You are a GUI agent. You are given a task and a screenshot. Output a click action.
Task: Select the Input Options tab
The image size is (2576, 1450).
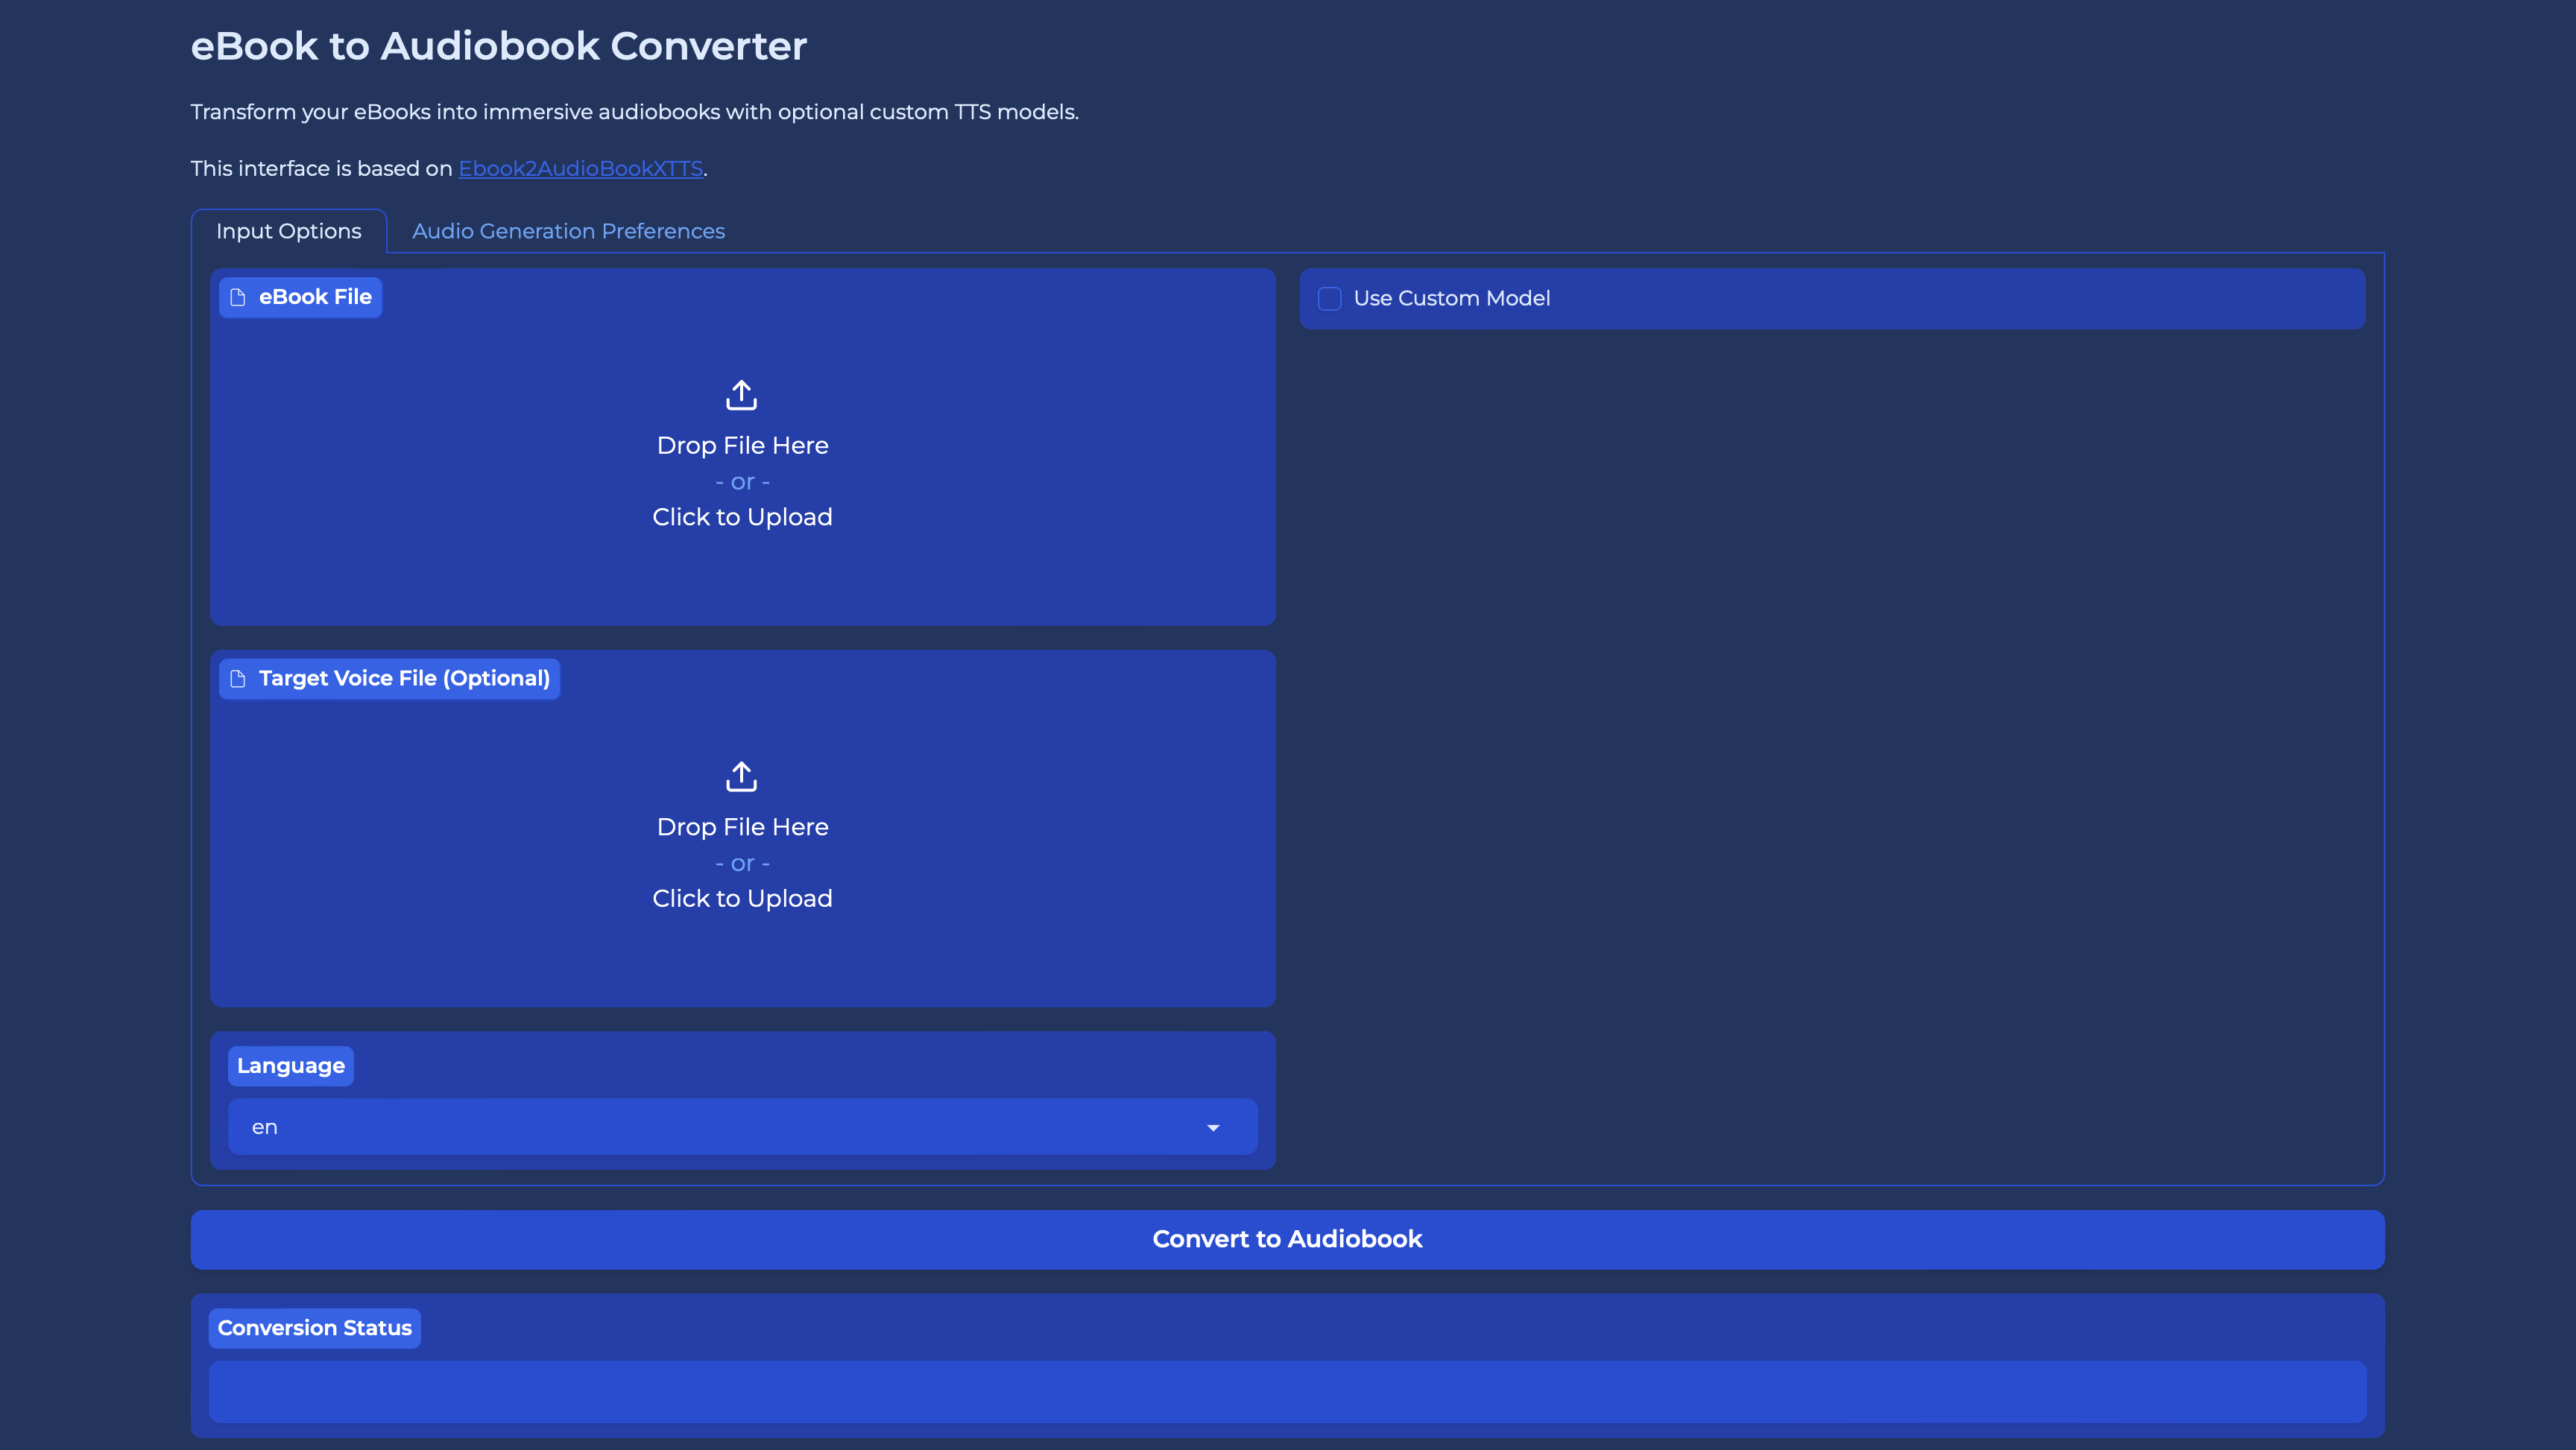coord(288,231)
